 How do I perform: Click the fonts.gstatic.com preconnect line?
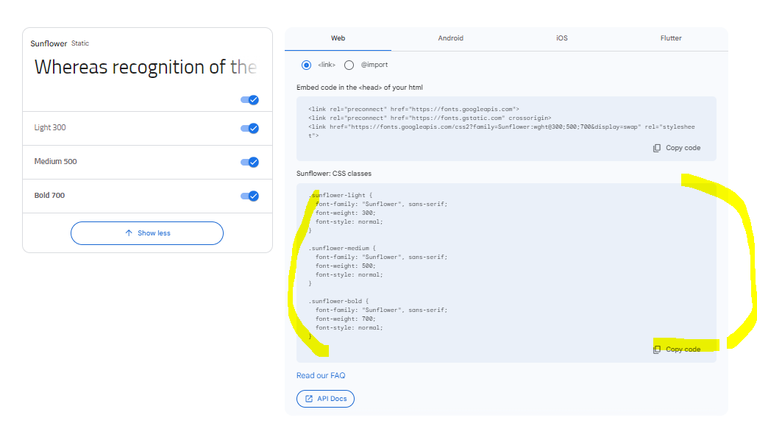coord(430,118)
